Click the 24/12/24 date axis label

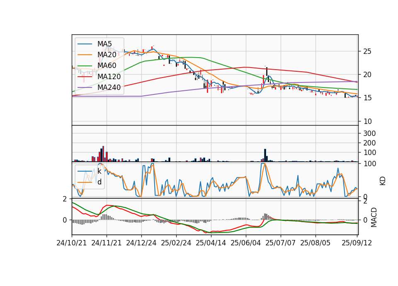141,243
